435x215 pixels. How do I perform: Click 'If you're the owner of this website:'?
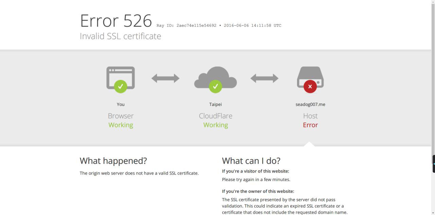point(258,191)
